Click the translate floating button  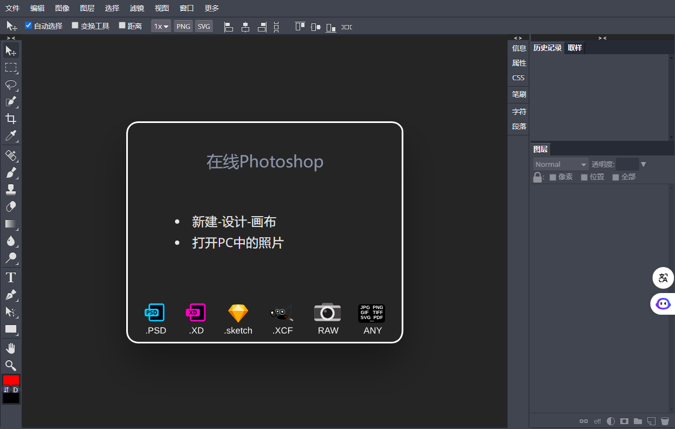[663, 278]
